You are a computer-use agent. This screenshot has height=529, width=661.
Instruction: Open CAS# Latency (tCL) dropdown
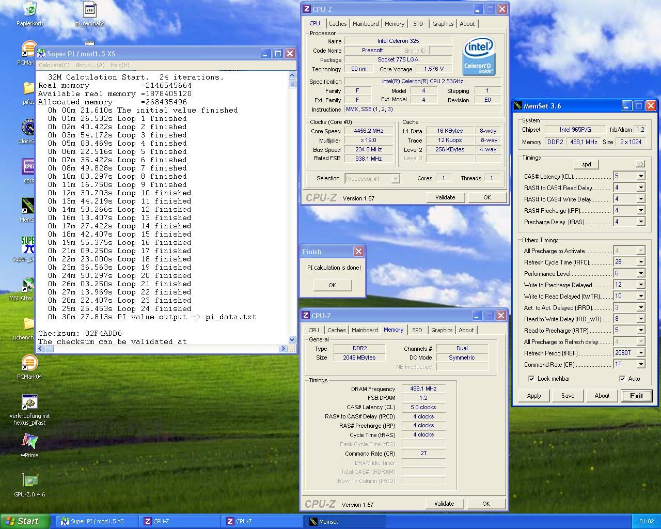point(641,176)
